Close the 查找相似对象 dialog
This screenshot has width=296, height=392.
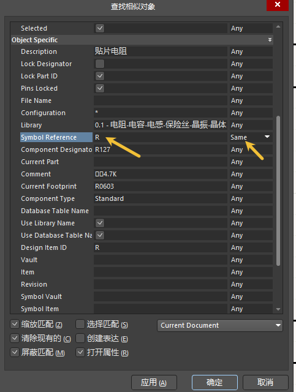278,5
